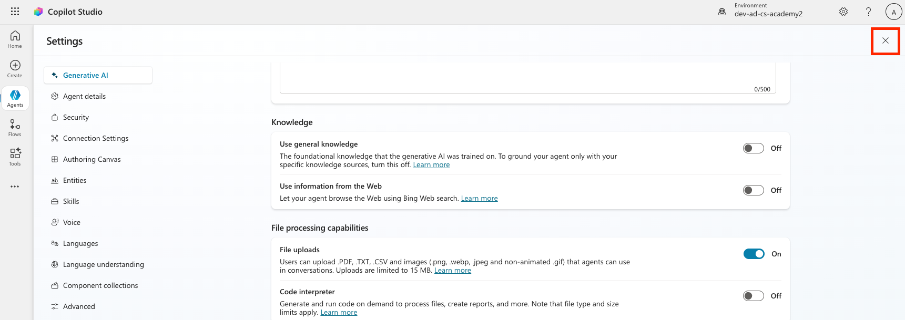Image resolution: width=905 pixels, height=320 pixels.
Task: Open the Agents section
Action: coord(15,98)
